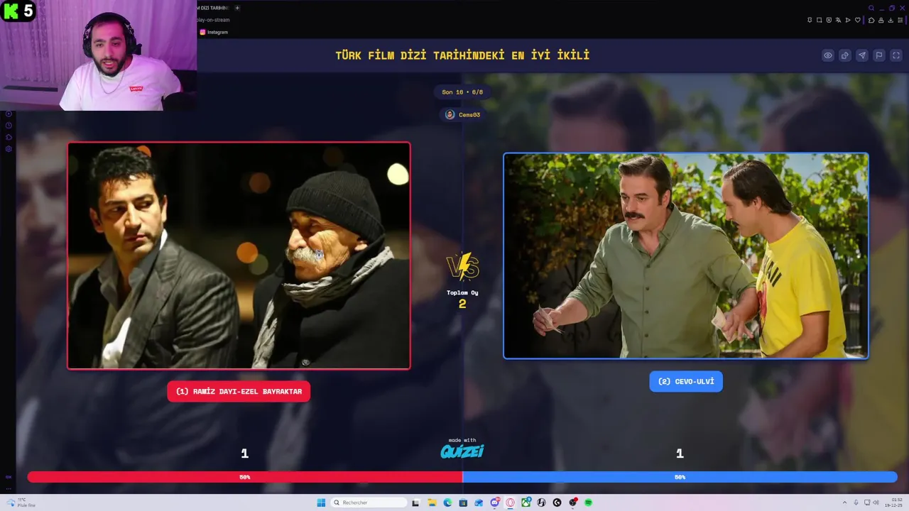Open a new tab with the plus icon
This screenshot has width=909, height=511.
(x=237, y=8)
